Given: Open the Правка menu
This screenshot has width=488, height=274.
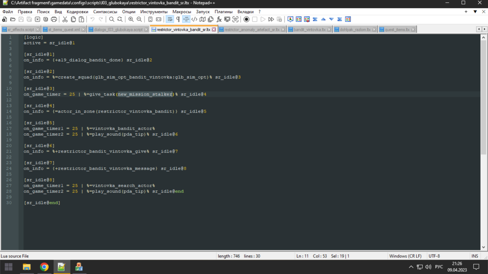Looking at the screenshot, I should [25, 12].
